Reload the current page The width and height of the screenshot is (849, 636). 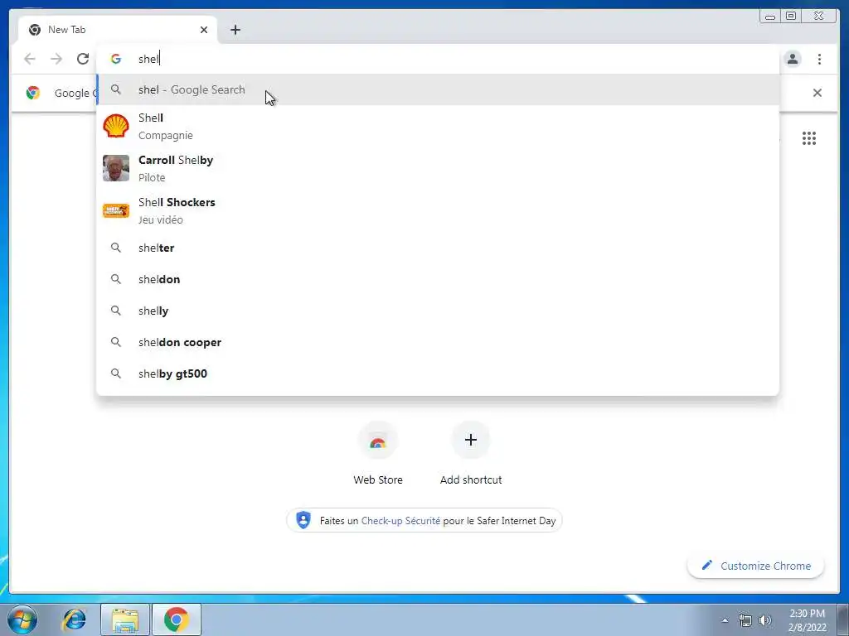point(83,59)
